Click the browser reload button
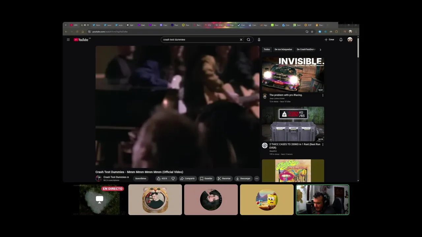The height and width of the screenshot is (237, 422). 77,32
